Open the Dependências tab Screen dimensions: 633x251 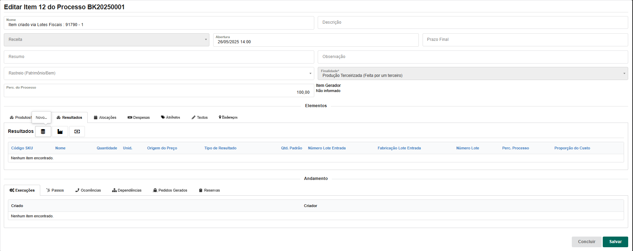point(127,190)
